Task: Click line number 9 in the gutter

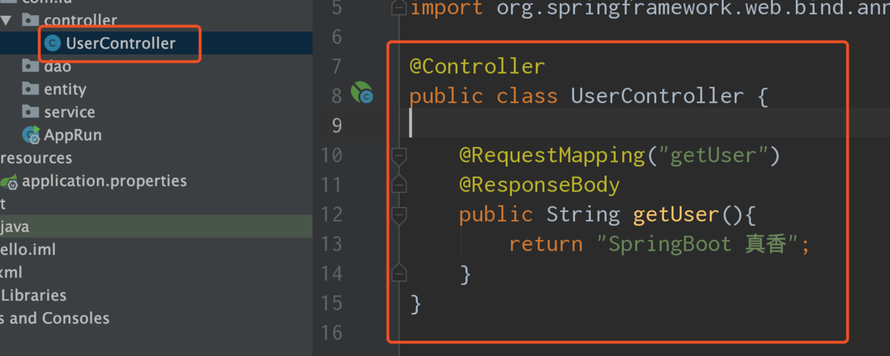Action: 336,125
